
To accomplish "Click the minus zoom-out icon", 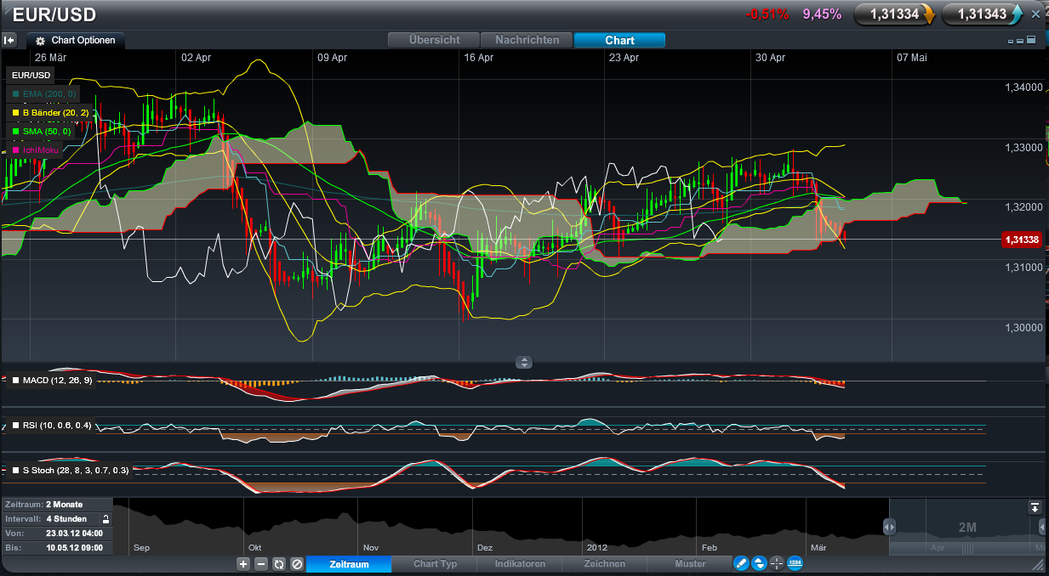I will 261,563.
